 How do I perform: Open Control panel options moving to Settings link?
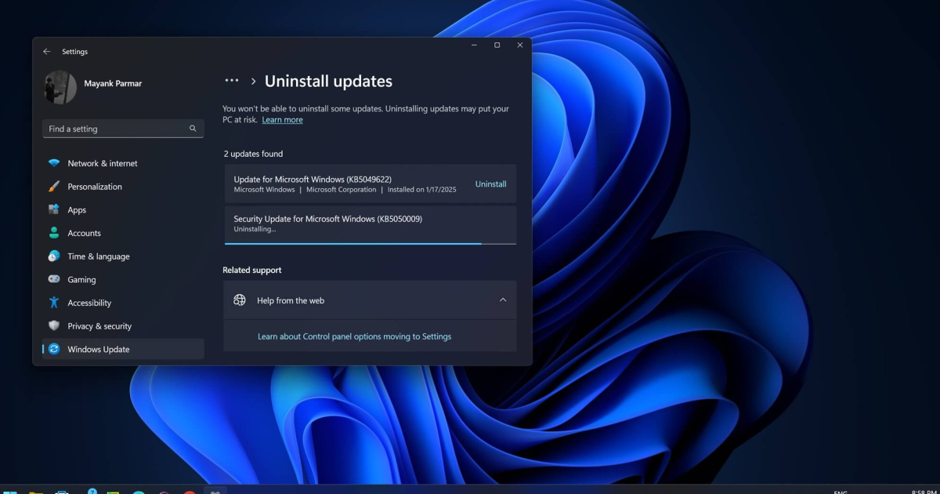(354, 336)
